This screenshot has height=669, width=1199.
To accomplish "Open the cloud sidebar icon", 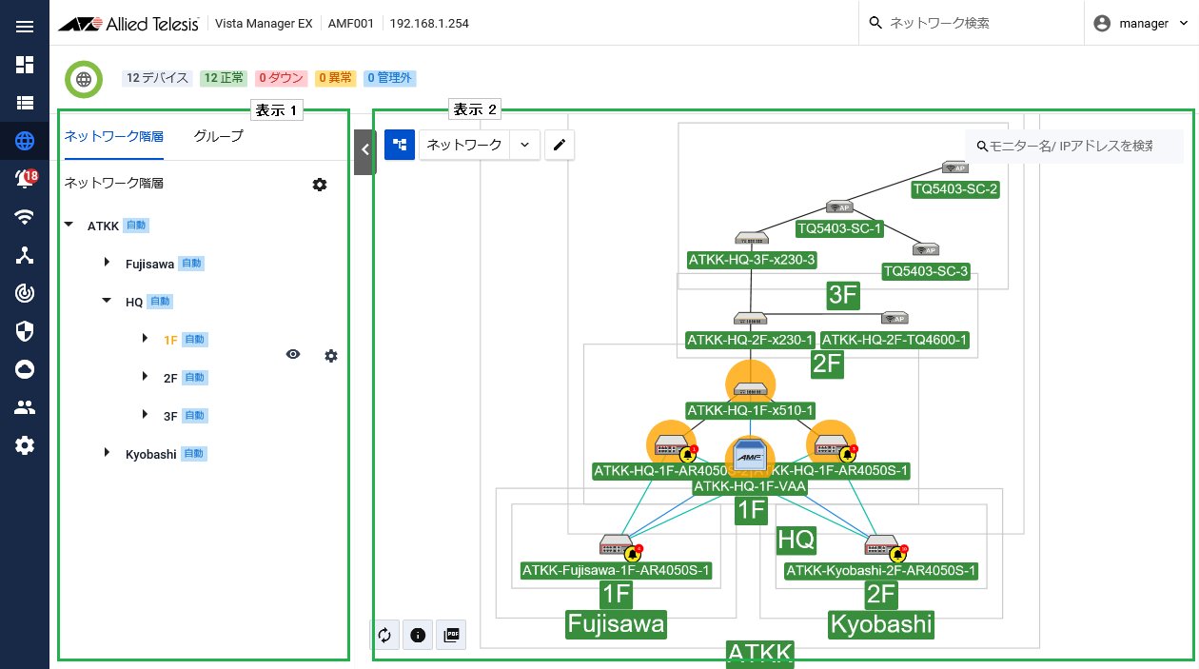I will point(25,369).
